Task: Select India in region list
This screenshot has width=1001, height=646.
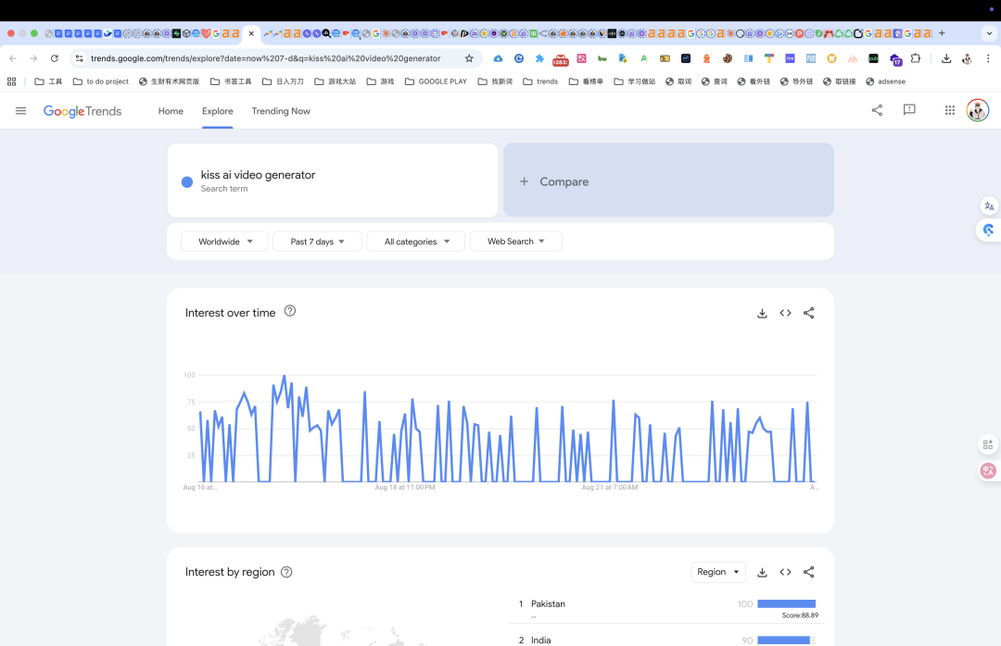Action: [540, 640]
